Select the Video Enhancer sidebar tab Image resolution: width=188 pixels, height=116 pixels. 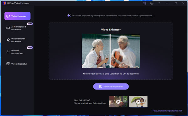[18, 16]
